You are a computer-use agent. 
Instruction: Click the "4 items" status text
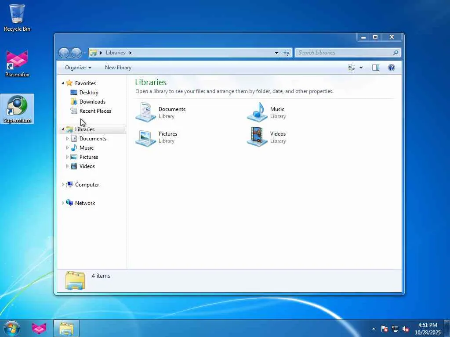(101, 276)
